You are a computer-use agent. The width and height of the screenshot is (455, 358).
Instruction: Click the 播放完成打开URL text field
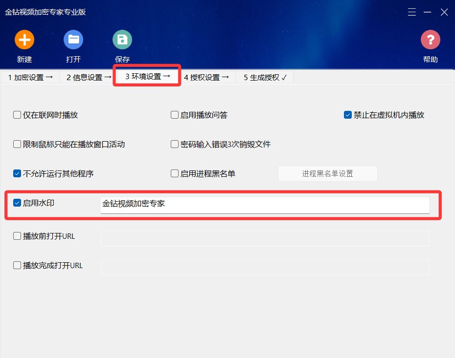click(265, 268)
